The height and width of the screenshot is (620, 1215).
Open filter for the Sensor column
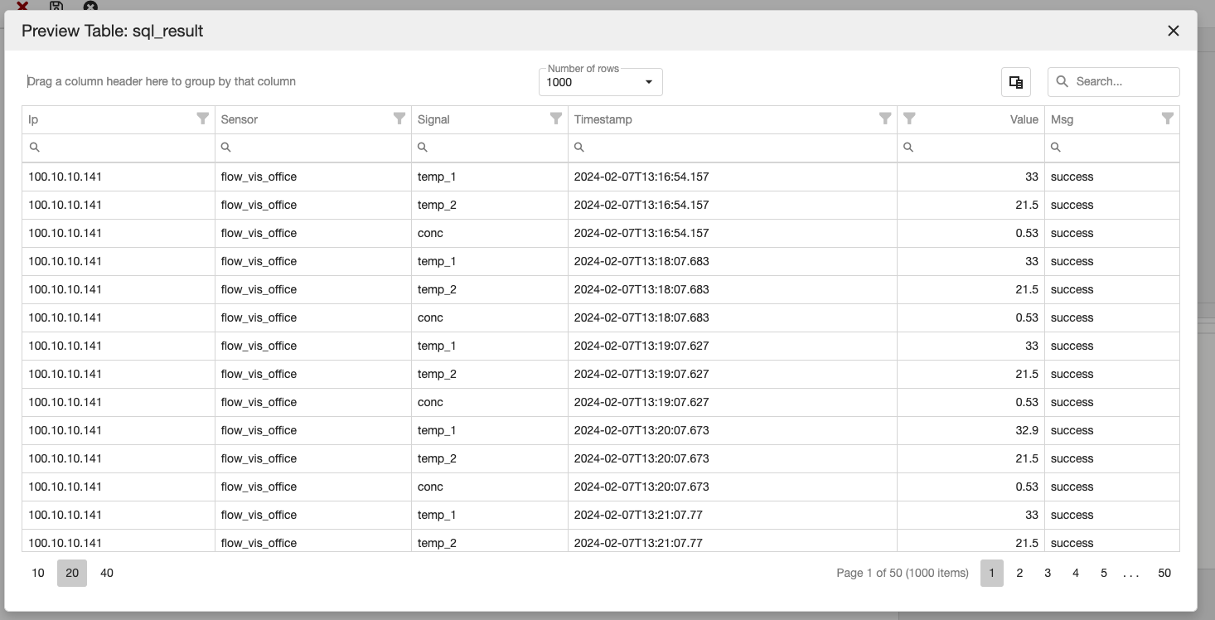pos(399,119)
